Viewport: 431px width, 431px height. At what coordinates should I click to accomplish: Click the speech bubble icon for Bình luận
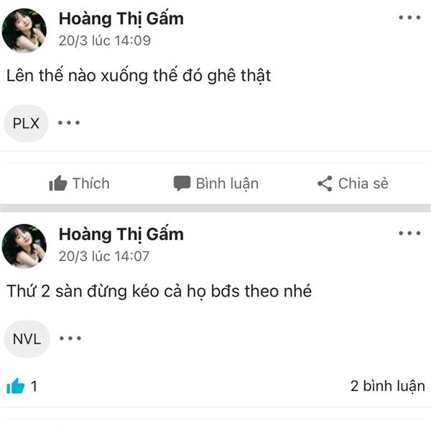click(182, 183)
